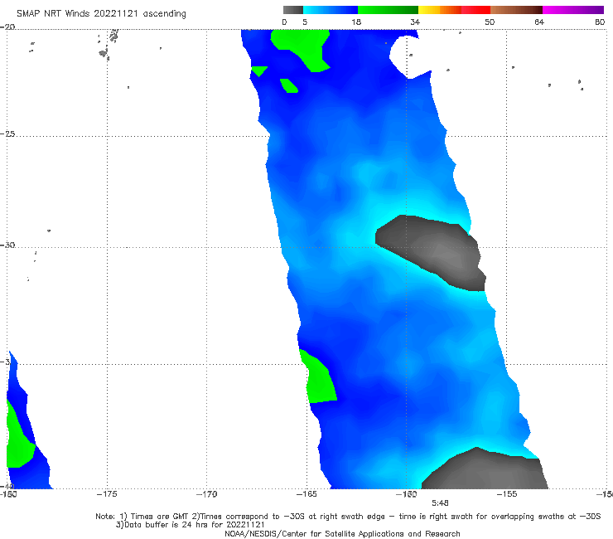Click the note '3)Data buffer is 24 hrs'
This screenshot has height=539, width=613.
(x=190, y=525)
